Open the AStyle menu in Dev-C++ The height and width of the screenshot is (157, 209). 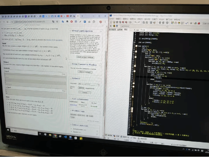click(x=161, y=19)
